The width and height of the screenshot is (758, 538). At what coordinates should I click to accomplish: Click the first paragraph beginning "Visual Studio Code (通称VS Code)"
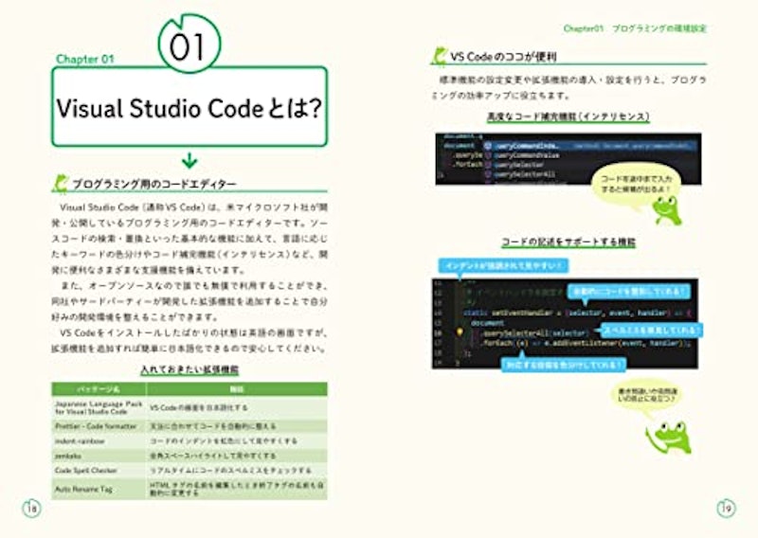[x=189, y=239]
